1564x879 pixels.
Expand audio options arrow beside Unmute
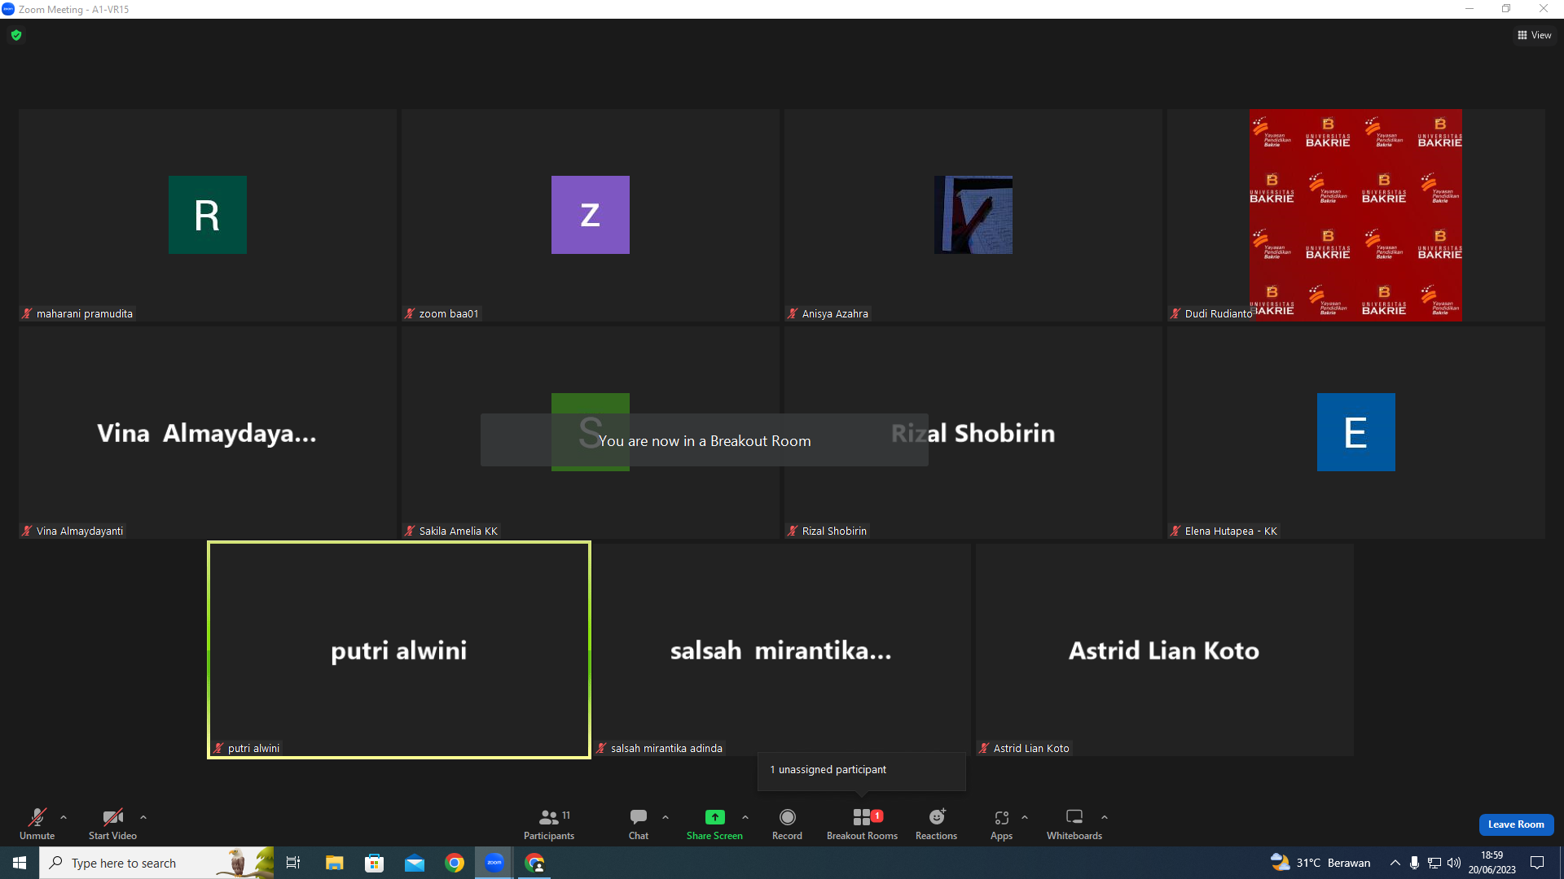(64, 817)
